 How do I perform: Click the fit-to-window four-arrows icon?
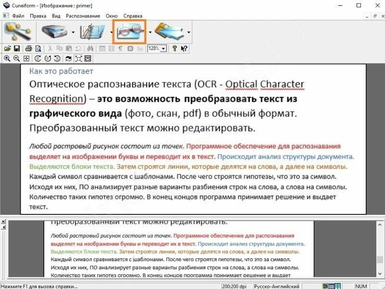26,58
